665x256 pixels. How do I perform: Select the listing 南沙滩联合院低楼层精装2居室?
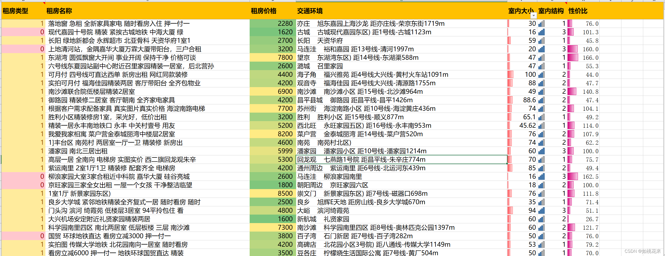pyautogui.click(x=147, y=92)
